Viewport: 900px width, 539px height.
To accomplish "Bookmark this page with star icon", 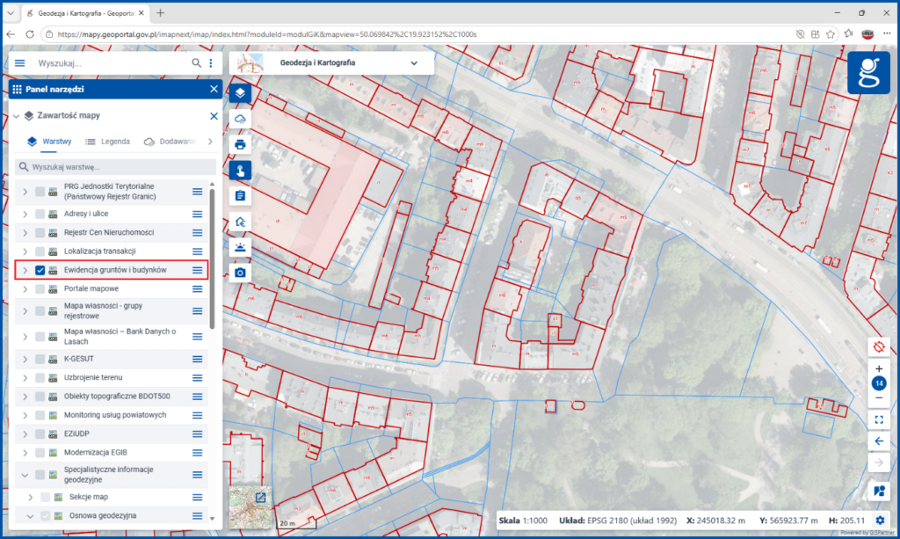I will (x=831, y=34).
